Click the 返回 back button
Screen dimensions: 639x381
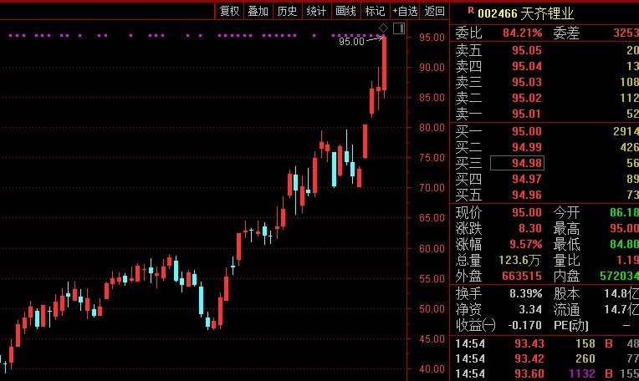(x=434, y=11)
